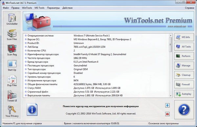Screen dimensions: 197x127
Task: Click the Product ID row label
Action: (33, 43)
